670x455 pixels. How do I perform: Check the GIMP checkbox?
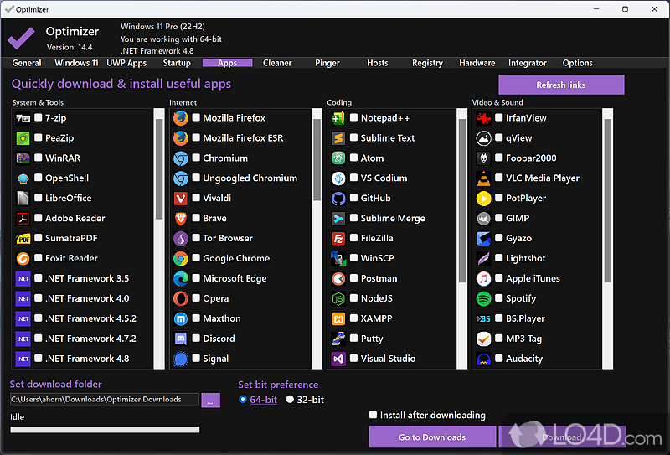(x=498, y=217)
